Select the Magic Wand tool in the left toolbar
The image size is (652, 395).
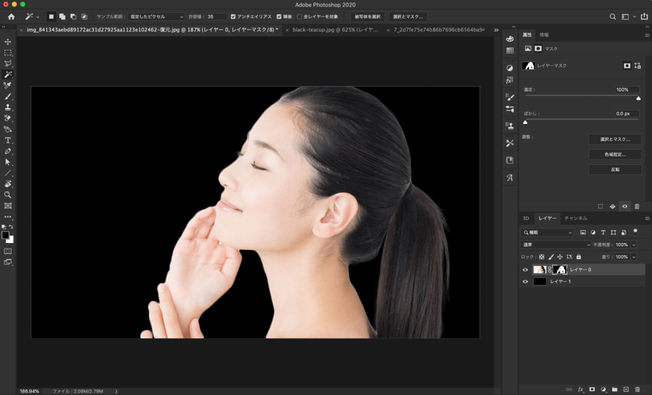pyautogui.click(x=8, y=74)
